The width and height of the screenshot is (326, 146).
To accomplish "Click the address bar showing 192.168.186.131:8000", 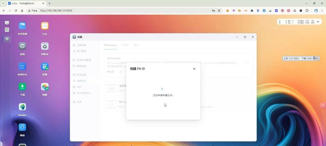I will tap(125, 11).
